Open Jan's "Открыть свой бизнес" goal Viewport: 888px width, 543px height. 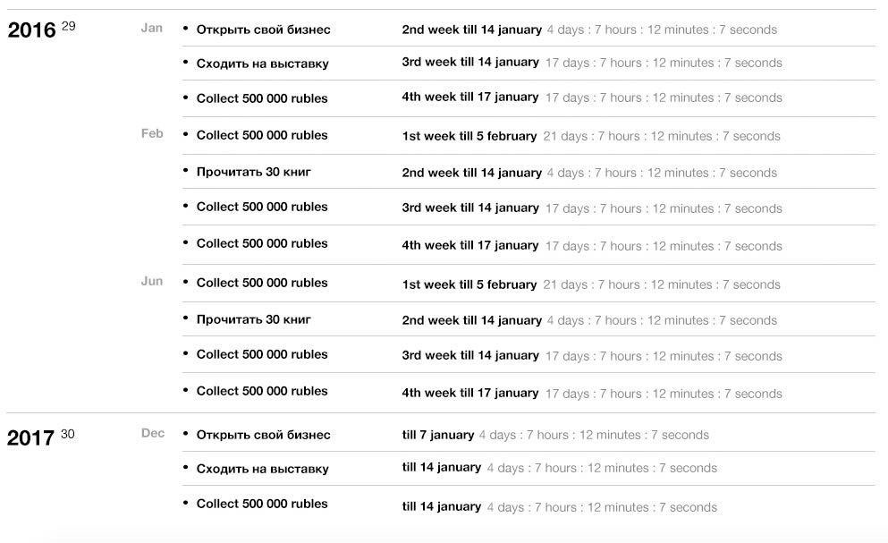point(263,30)
